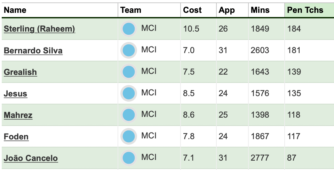Open the João Cancelo player link

(x=31, y=158)
